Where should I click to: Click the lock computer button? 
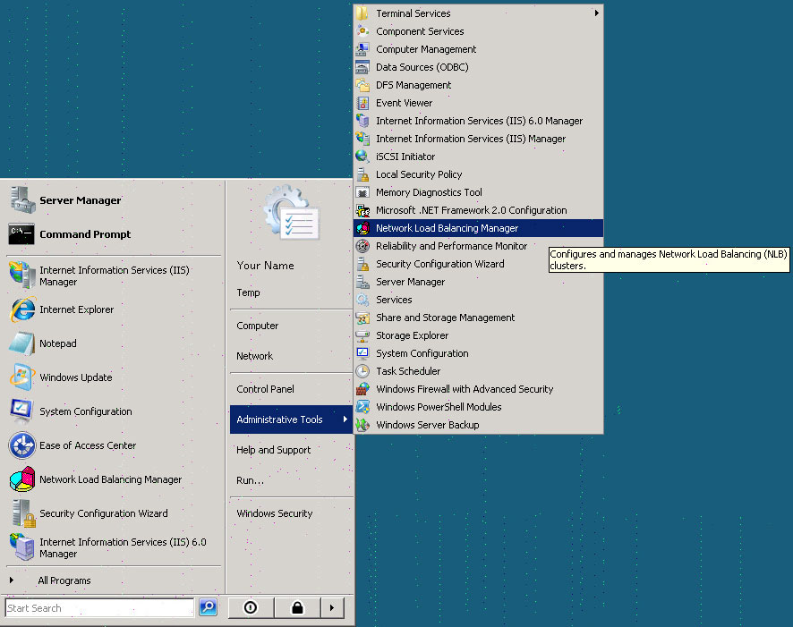[297, 607]
